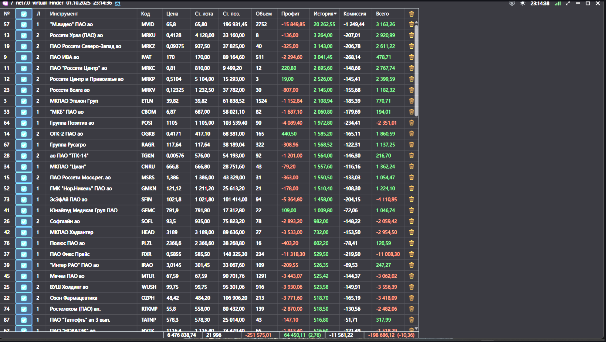Sort by the Код column header

pyautogui.click(x=145, y=14)
